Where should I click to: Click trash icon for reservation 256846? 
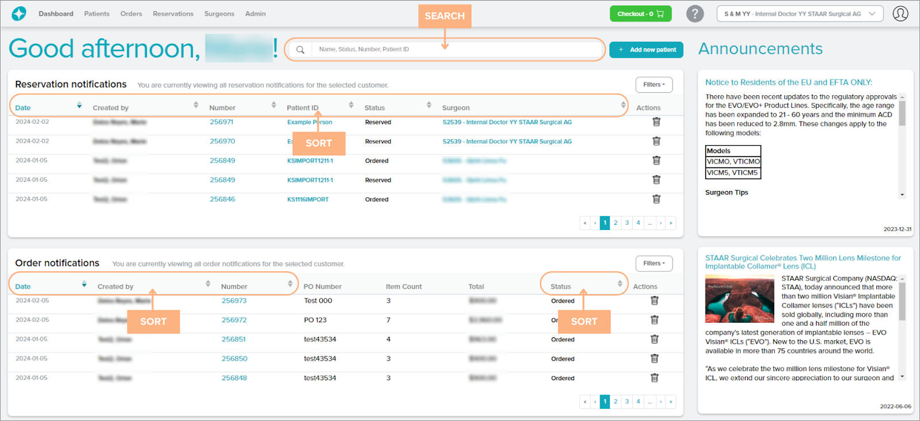(656, 199)
